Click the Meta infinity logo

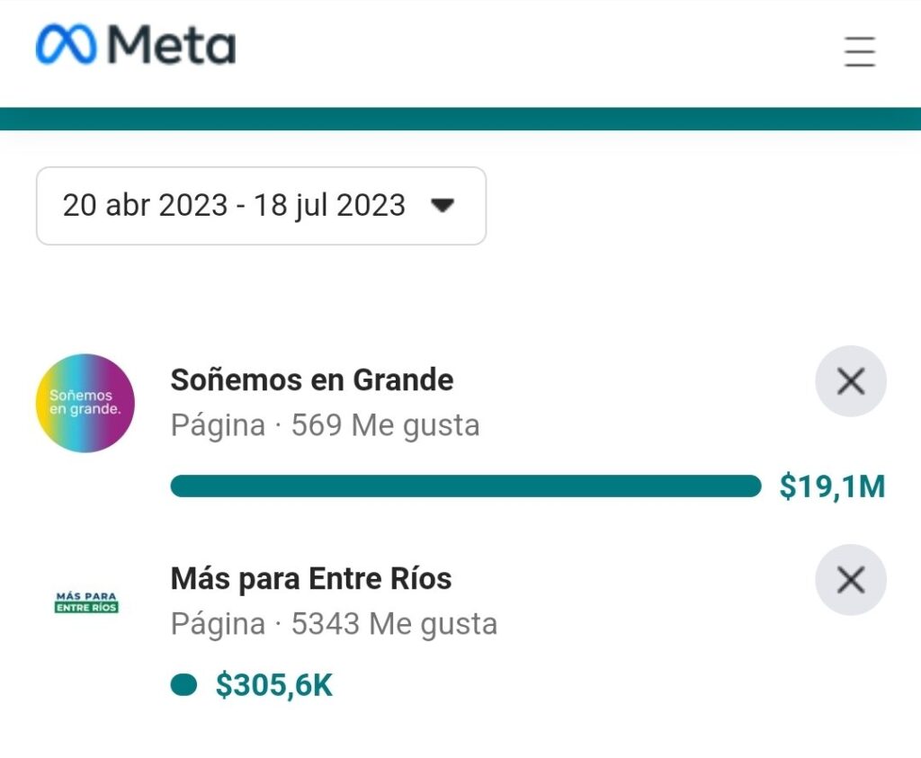pyautogui.click(x=66, y=44)
